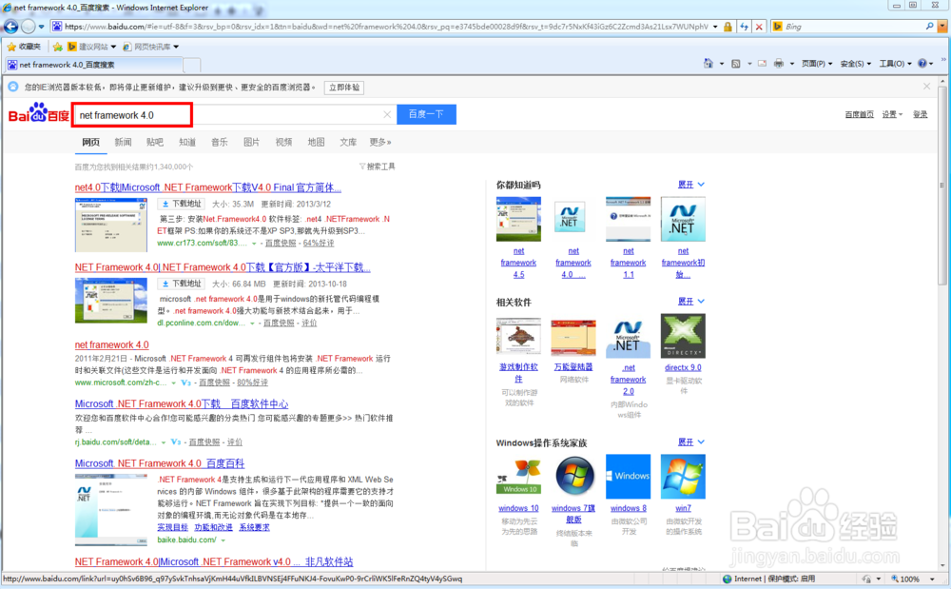Image resolution: width=951 pixels, height=589 pixels.
Task: Open the 建议网站 suggested sites dropdown
Action: pos(91,47)
